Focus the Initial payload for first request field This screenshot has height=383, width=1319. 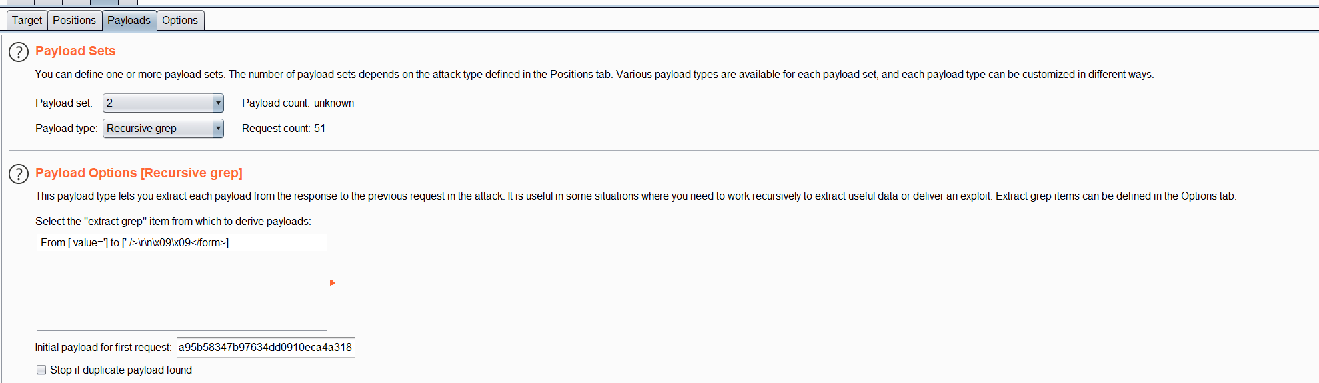265,347
